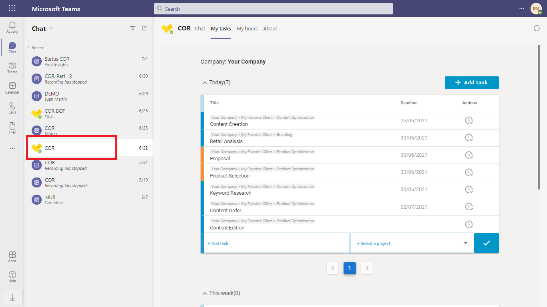Click the + Add task input field
The width and height of the screenshot is (547, 307).
[277, 243]
